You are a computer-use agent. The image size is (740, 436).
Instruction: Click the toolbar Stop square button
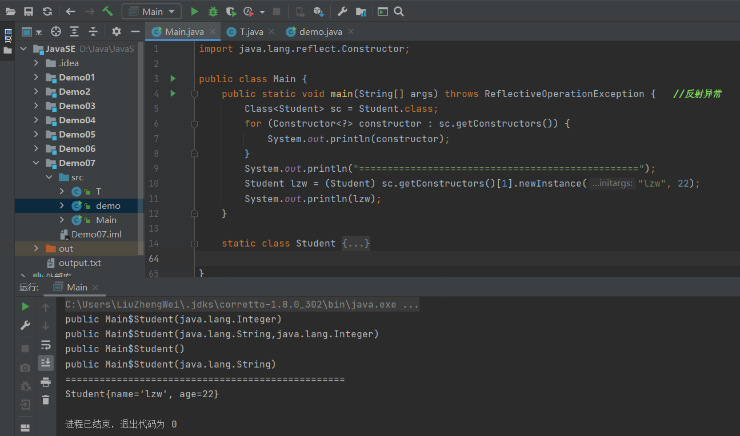click(x=277, y=11)
